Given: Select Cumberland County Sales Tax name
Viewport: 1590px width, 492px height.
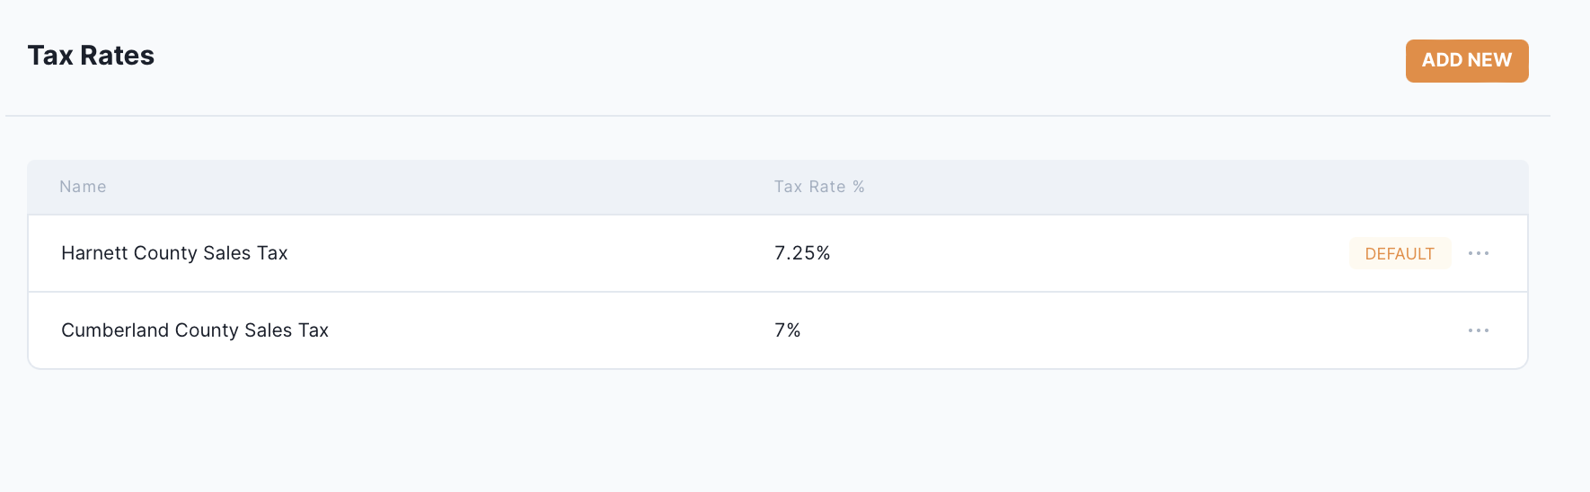Looking at the screenshot, I should coord(194,330).
